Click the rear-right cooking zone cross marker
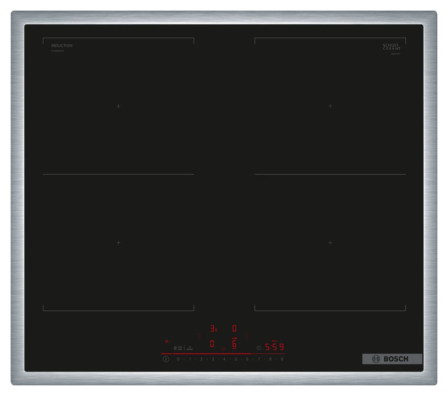The width and height of the screenshot is (448, 396). 330,106
